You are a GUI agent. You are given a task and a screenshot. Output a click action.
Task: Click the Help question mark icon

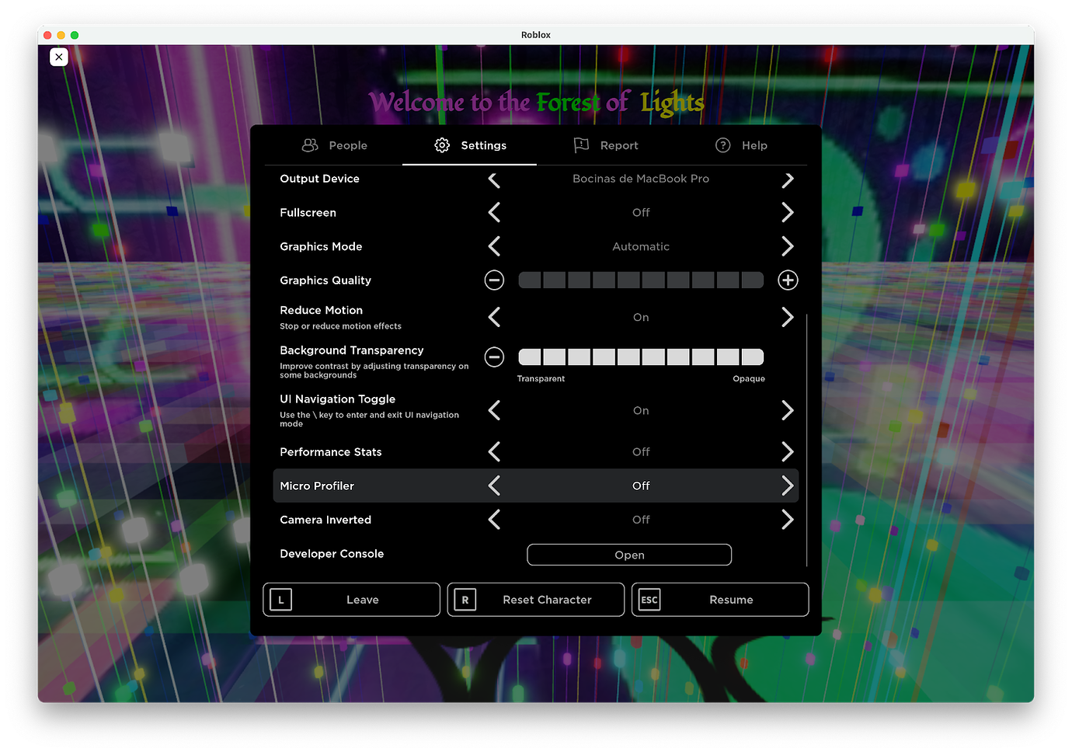pyautogui.click(x=722, y=144)
